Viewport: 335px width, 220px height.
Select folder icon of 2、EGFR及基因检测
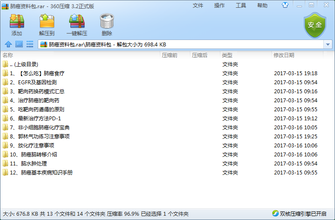click(x=5, y=82)
